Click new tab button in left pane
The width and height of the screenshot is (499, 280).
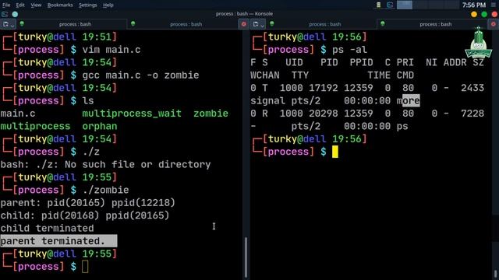tap(5, 24)
